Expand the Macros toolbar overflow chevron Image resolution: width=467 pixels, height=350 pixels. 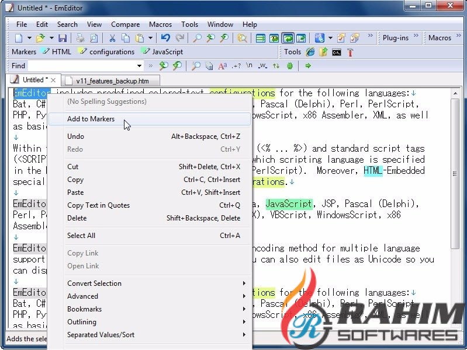(x=459, y=36)
